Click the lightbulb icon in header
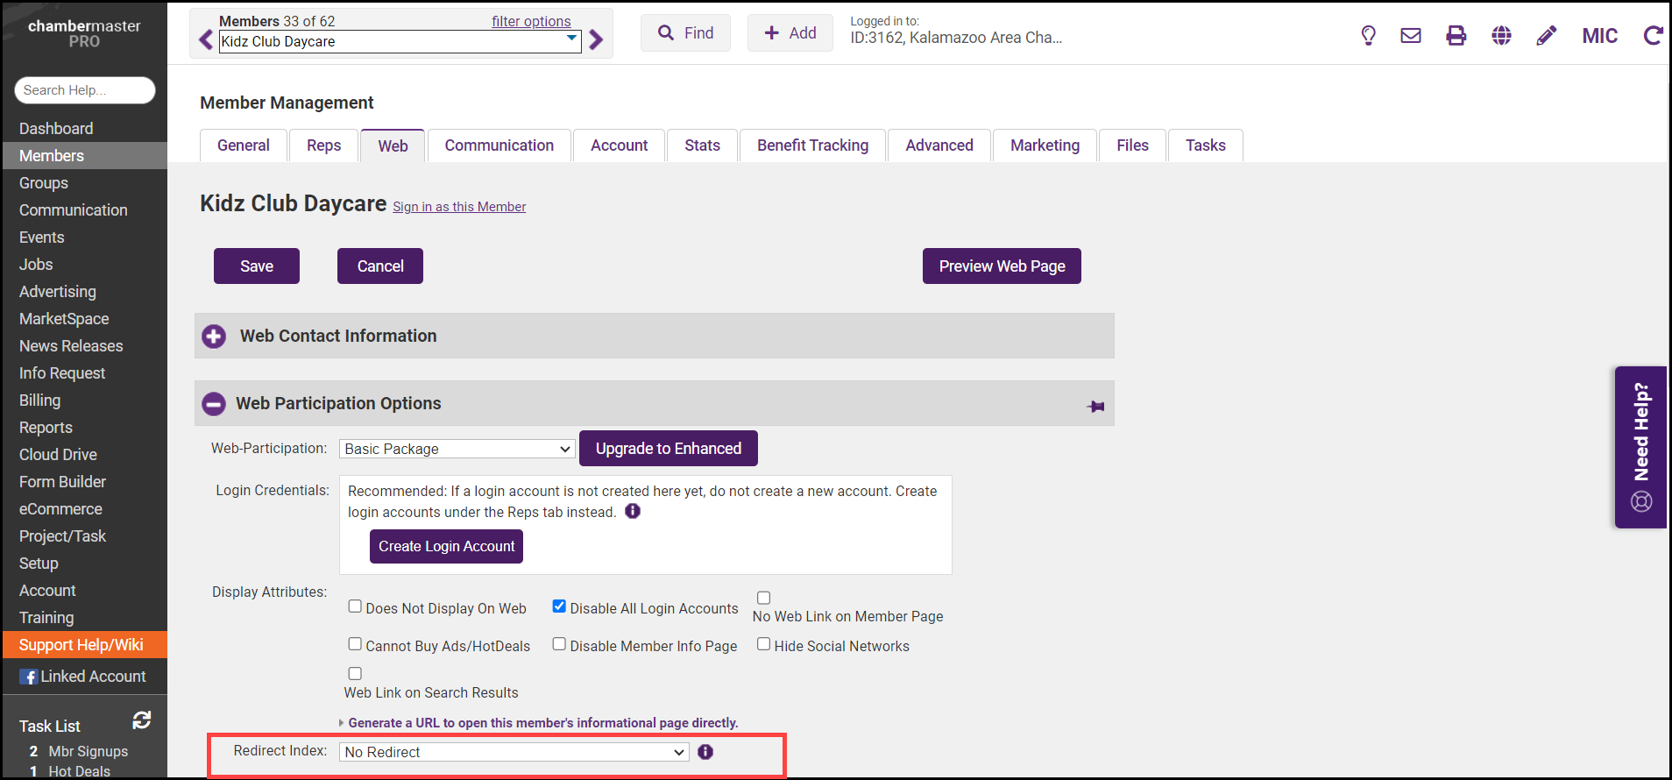The image size is (1672, 780). (x=1368, y=36)
